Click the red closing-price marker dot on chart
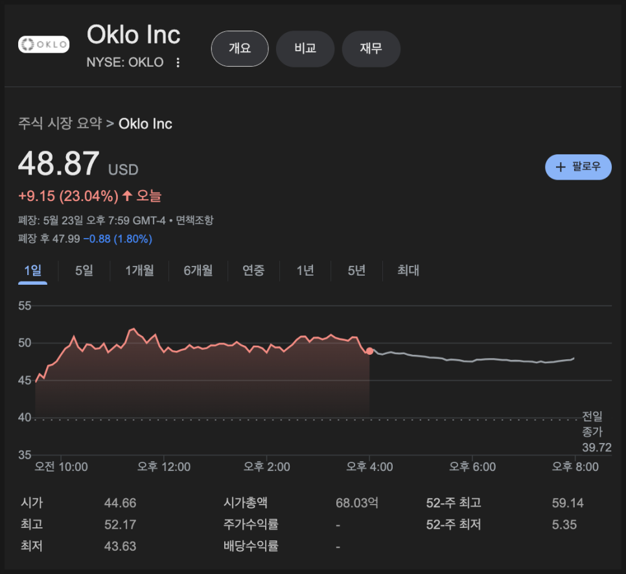This screenshot has width=626, height=574. click(x=369, y=351)
